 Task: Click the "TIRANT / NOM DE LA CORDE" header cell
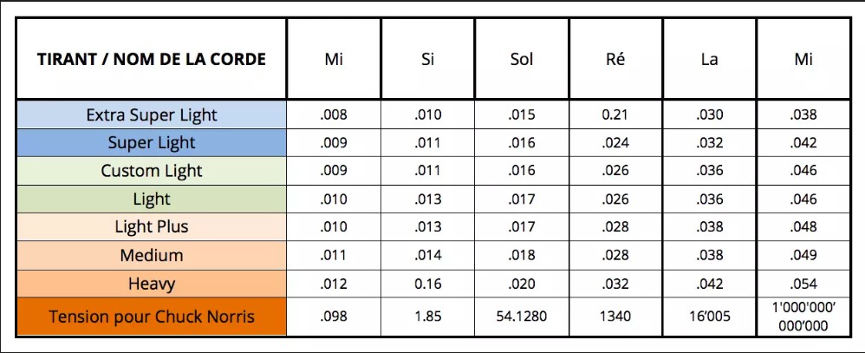[x=152, y=59]
